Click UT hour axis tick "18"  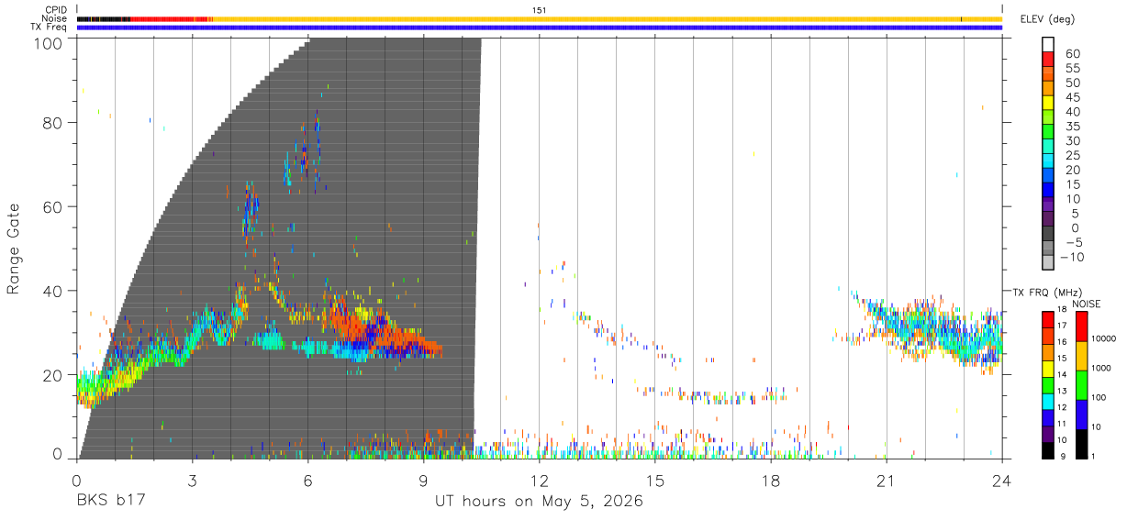[770, 480]
